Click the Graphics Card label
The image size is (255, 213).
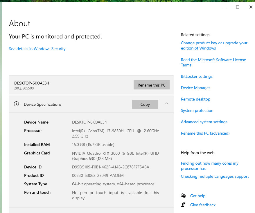[x=37, y=153]
